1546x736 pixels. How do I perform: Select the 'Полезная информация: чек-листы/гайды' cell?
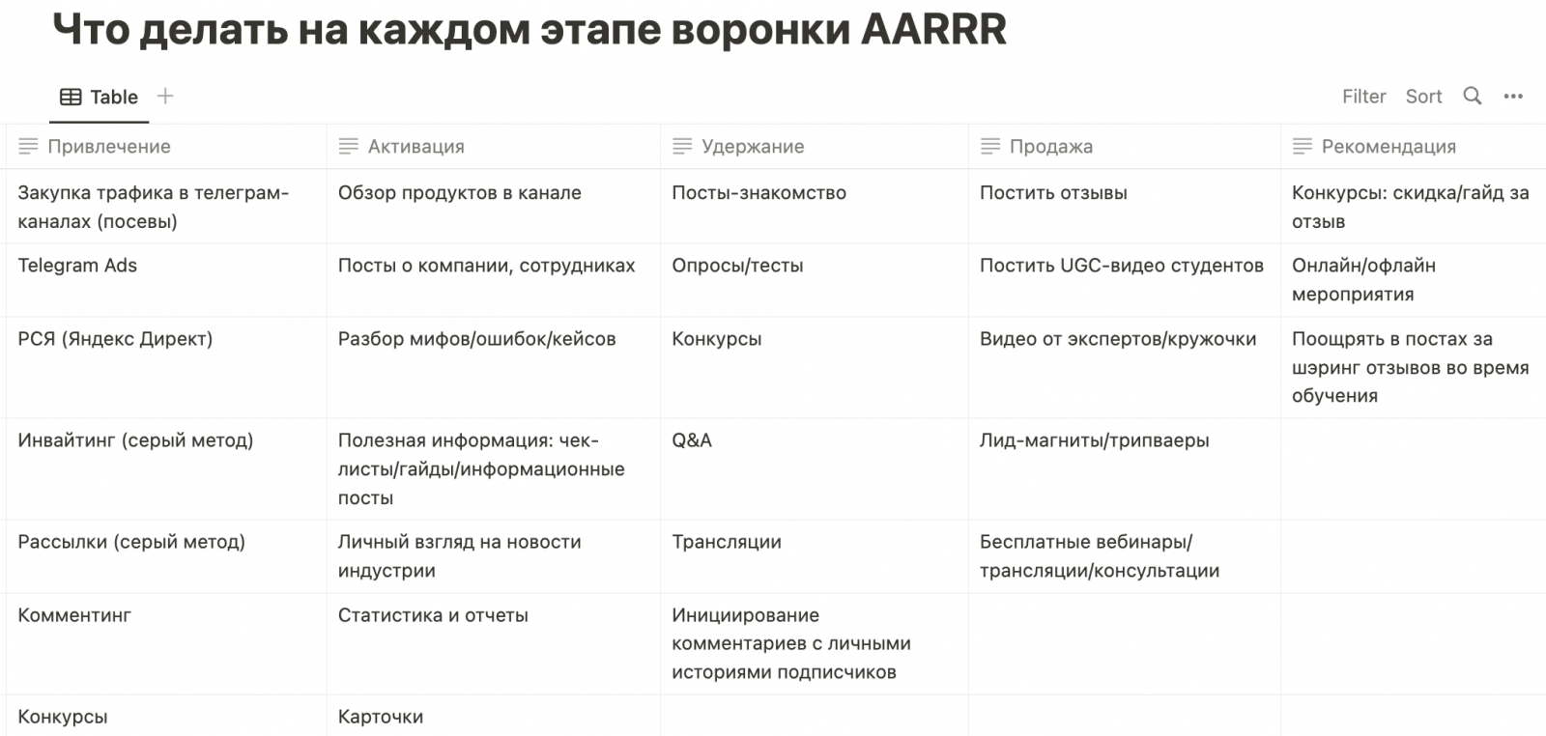tap(494, 469)
